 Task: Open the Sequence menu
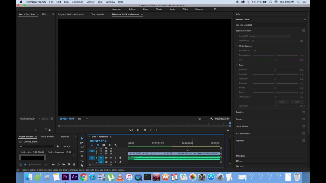77,2
